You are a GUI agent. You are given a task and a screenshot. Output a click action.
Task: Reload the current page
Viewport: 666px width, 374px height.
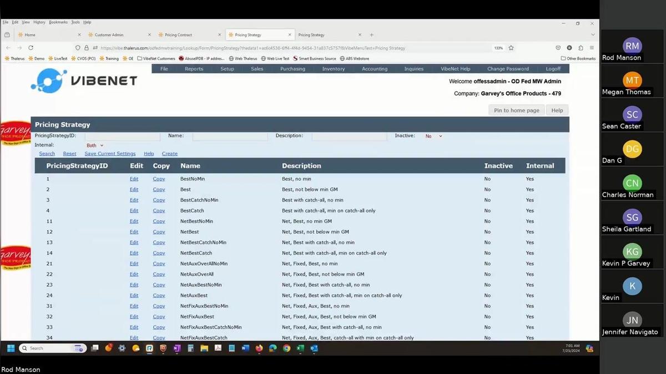pos(31,48)
